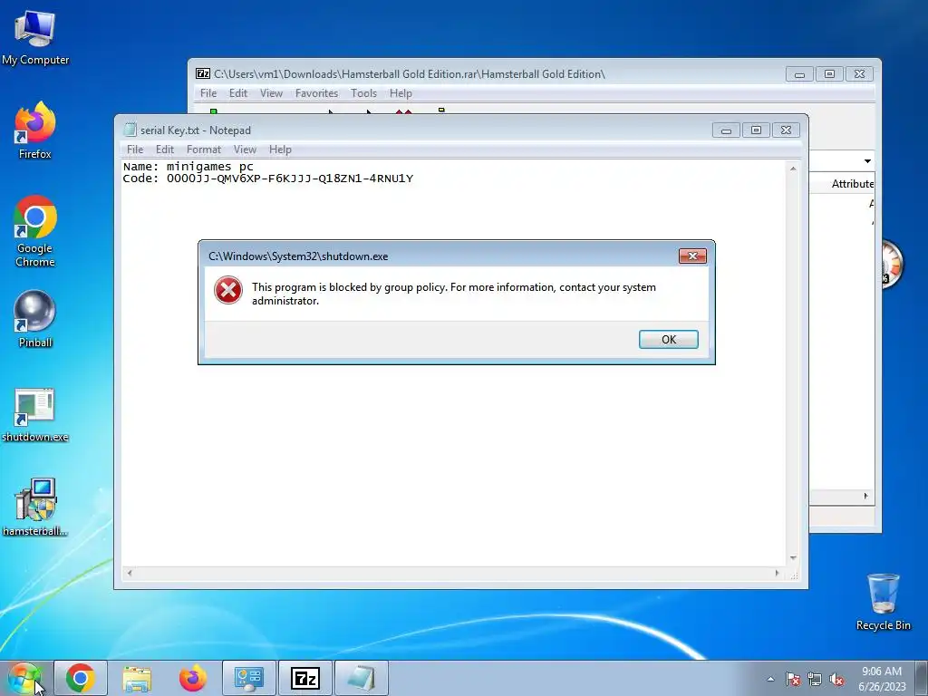This screenshot has width=928, height=696.
Task: Click the desktop gadget behind 7-Zip window
Action: (x=893, y=265)
